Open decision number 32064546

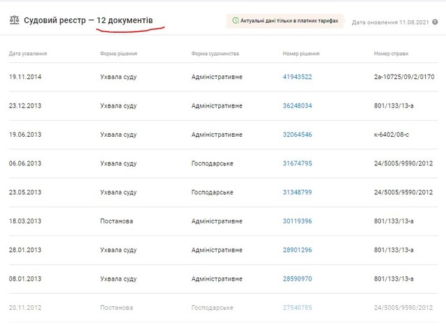pyautogui.click(x=297, y=135)
